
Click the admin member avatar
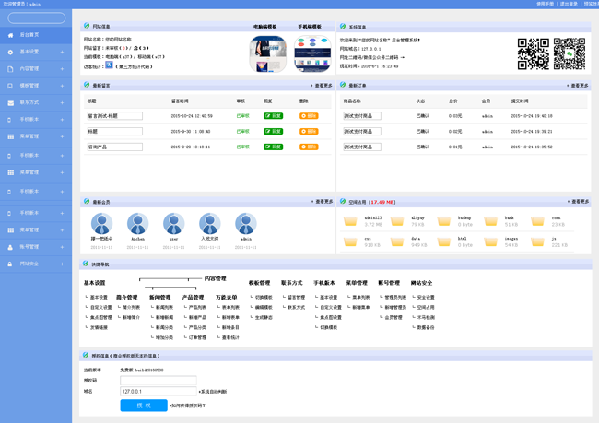coord(245,225)
